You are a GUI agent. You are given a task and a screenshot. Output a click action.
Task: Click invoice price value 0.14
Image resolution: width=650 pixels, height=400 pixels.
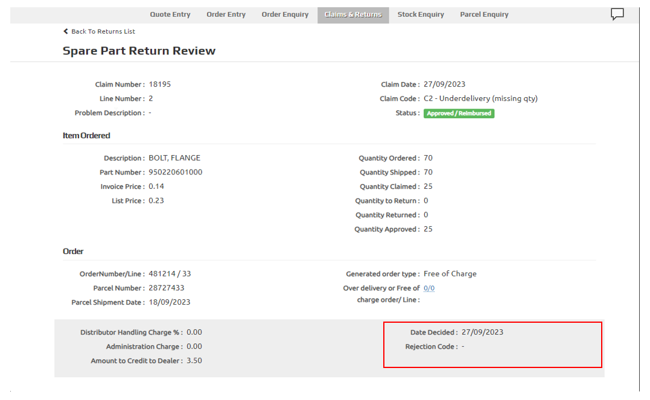pos(156,186)
